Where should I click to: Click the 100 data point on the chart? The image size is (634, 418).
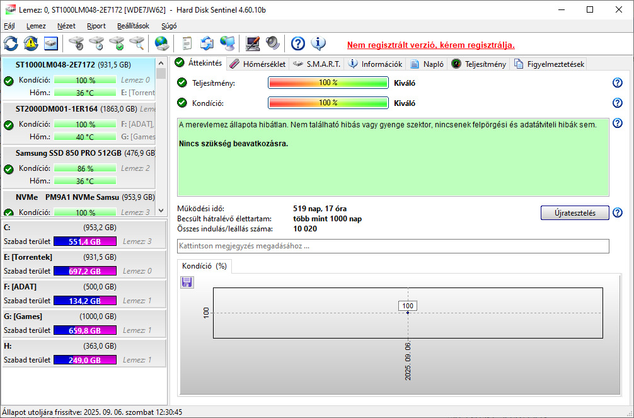click(x=408, y=312)
